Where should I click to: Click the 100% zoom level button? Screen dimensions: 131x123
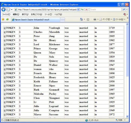coord(119,120)
